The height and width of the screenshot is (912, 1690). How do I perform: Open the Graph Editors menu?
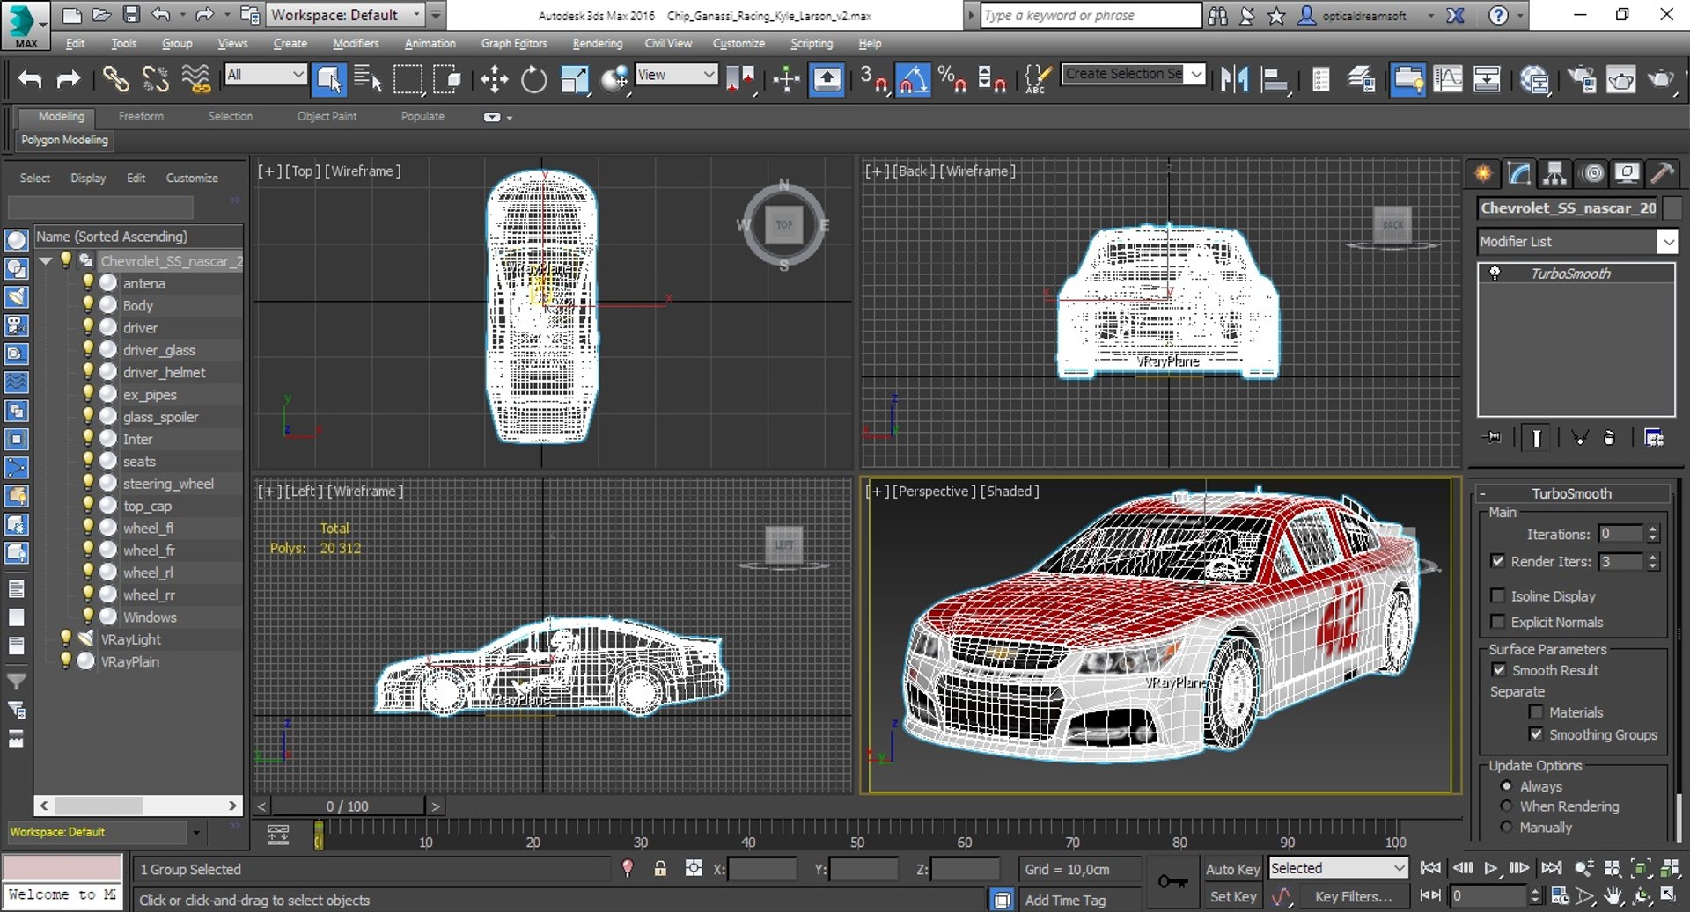coord(514,43)
